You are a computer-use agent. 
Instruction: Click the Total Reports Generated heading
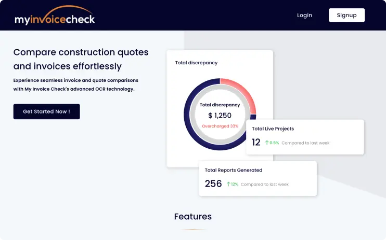[x=234, y=170]
